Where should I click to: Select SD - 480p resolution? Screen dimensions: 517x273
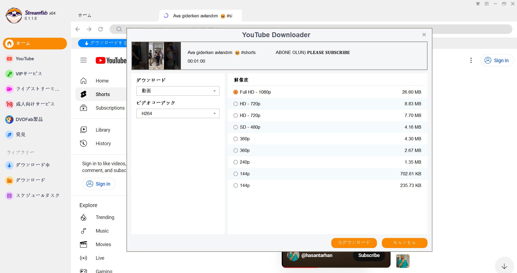pyautogui.click(x=328, y=127)
